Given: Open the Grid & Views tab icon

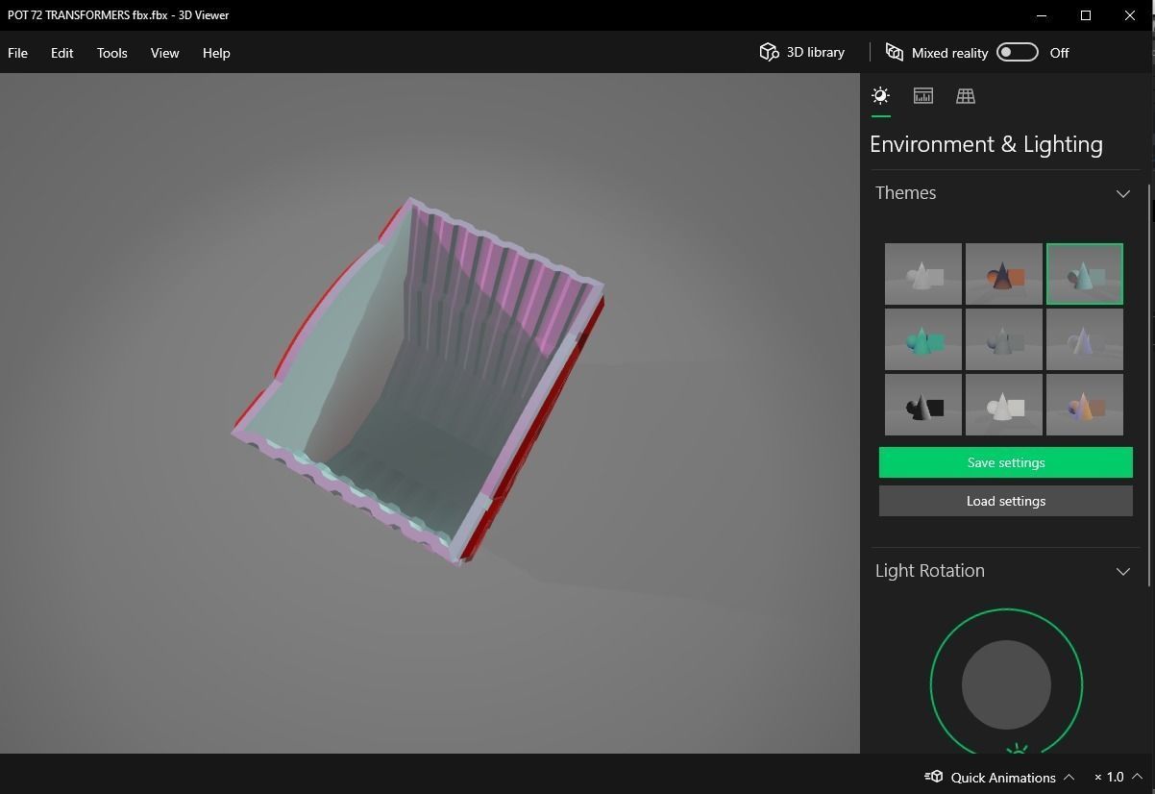Looking at the screenshot, I should (x=966, y=95).
